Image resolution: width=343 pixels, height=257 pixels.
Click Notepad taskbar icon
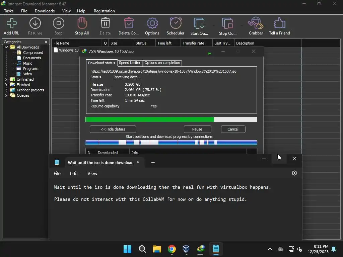tap(216, 249)
